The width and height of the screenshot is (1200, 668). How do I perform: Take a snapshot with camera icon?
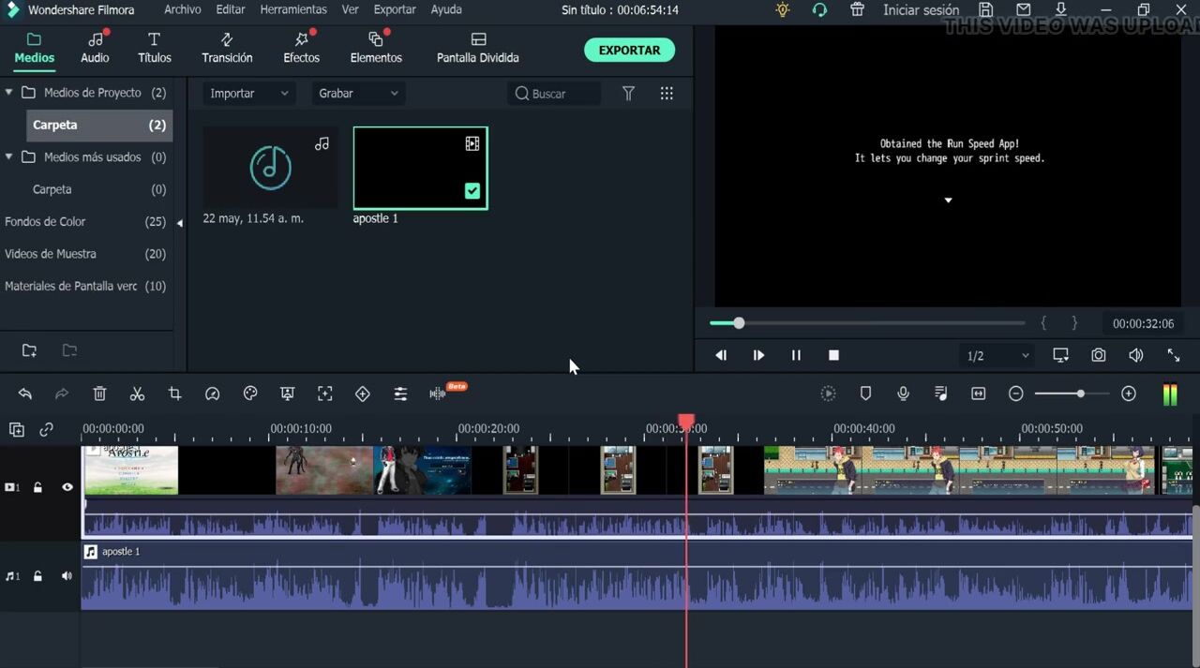[x=1098, y=355]
